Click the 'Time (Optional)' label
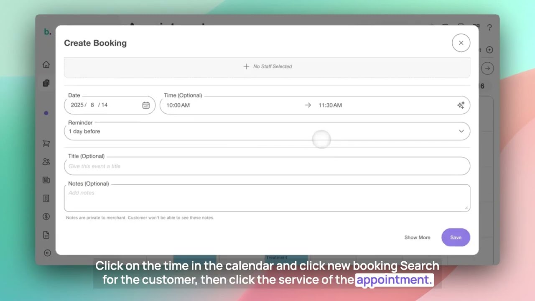The height and width of the screenshot is (301, 535). pos(183,95)
